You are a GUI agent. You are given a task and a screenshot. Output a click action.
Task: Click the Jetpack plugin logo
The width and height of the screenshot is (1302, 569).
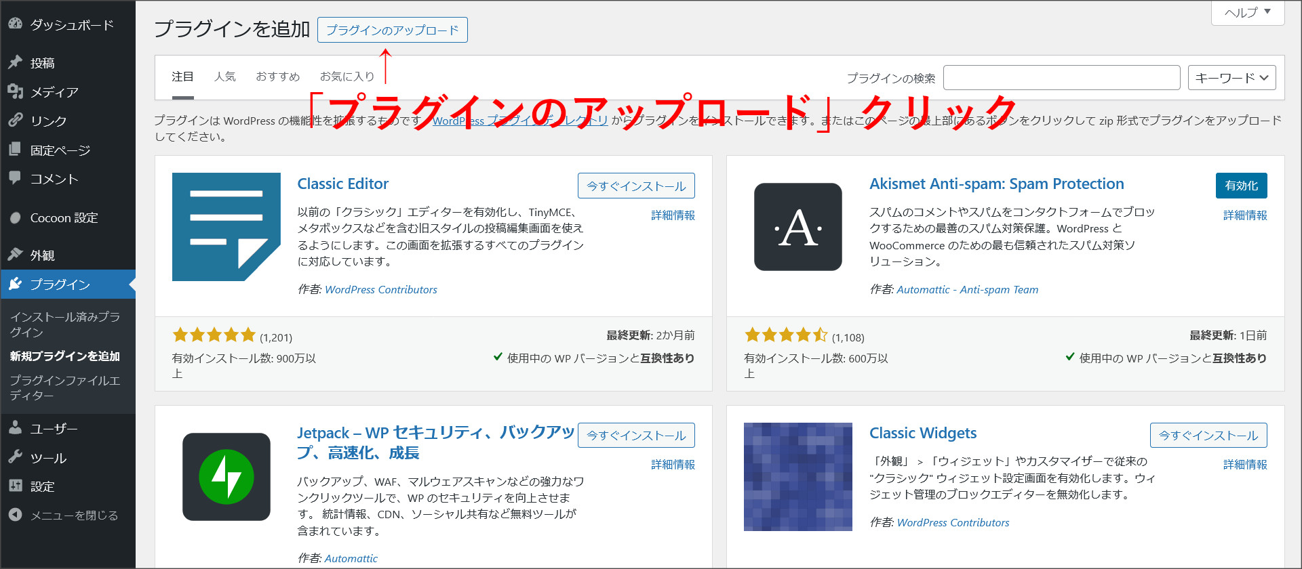click(226, 477)
